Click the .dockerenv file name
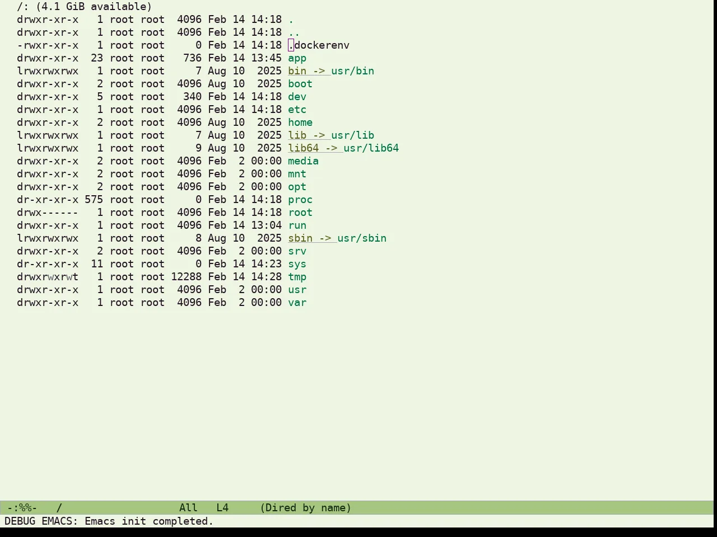This screenshot has width=717, height=537. 319,45
